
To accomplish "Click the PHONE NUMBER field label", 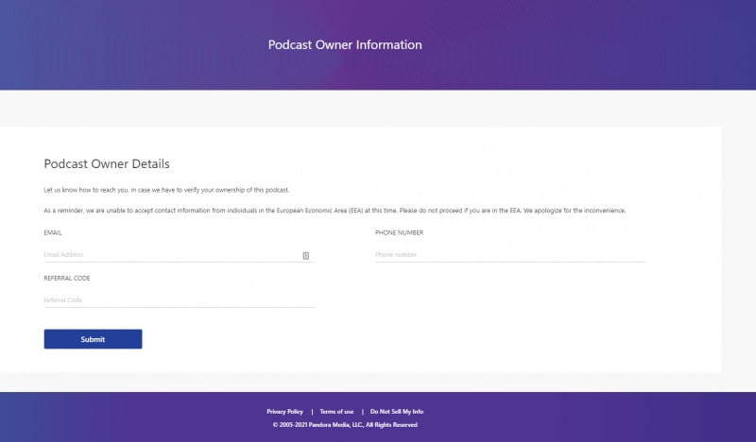I will 399,232.
